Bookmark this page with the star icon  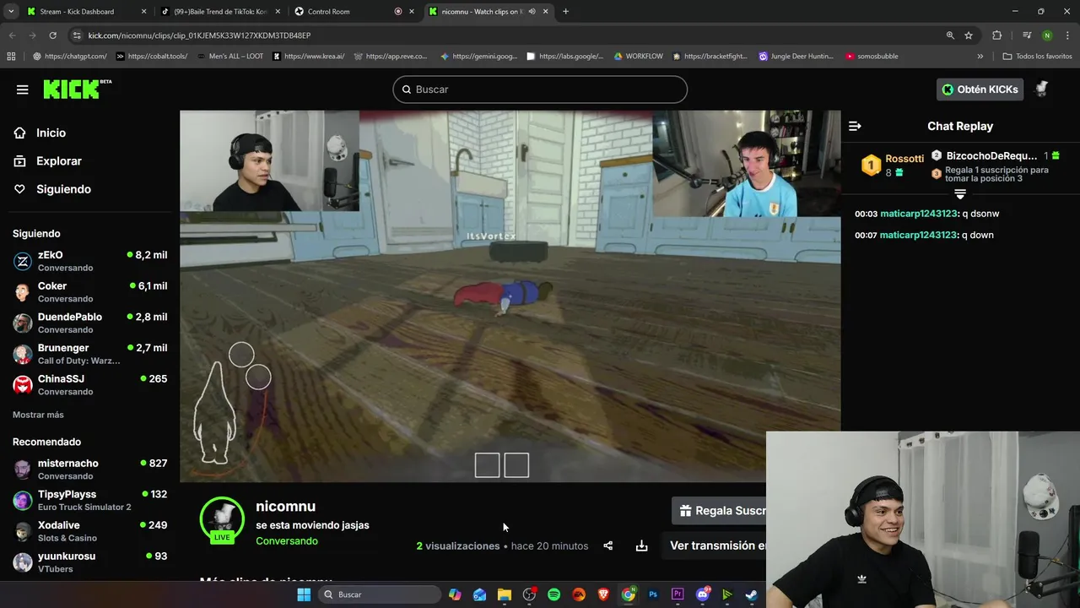pos(969,35)
